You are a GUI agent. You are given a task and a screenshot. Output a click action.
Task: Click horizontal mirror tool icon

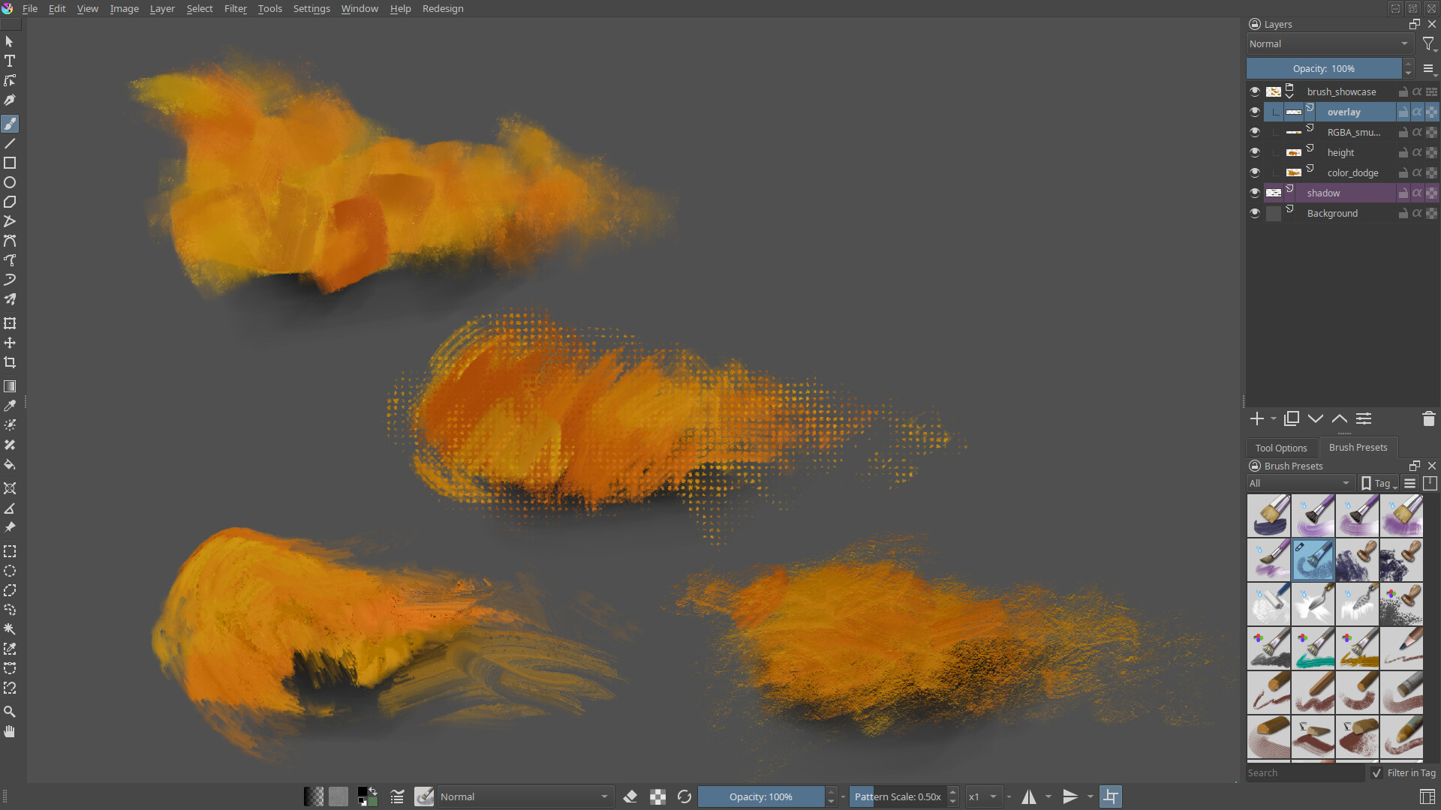pos(1029,796)
